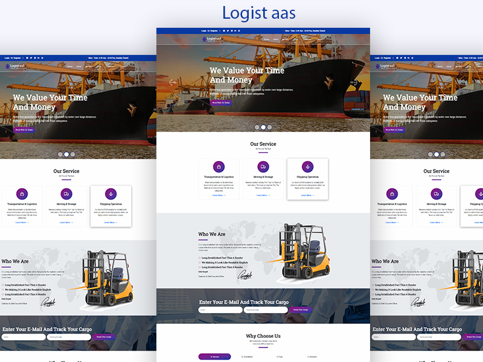
Task: Select the active middle slider dot in center mockup
Action: click(263, 127)
